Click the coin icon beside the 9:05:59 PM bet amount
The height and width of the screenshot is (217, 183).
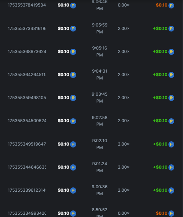pos(73,29)
